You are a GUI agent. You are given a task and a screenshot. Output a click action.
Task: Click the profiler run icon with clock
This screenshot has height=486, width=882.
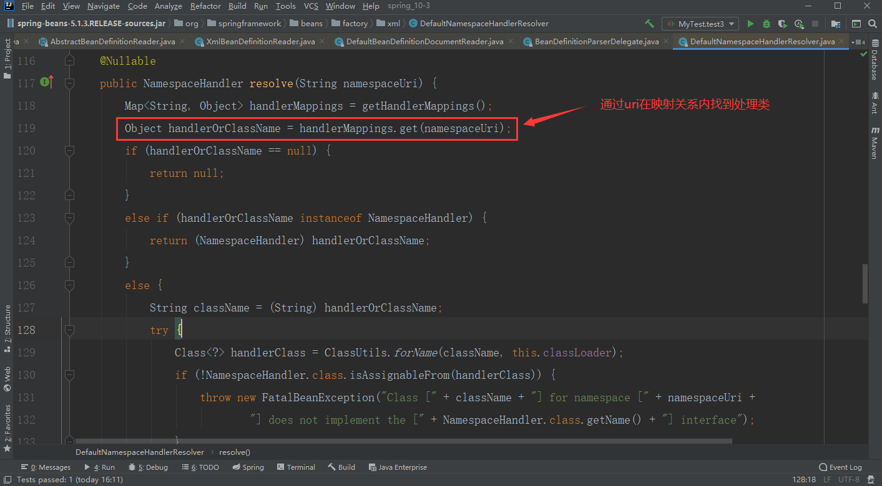[799, 24]
